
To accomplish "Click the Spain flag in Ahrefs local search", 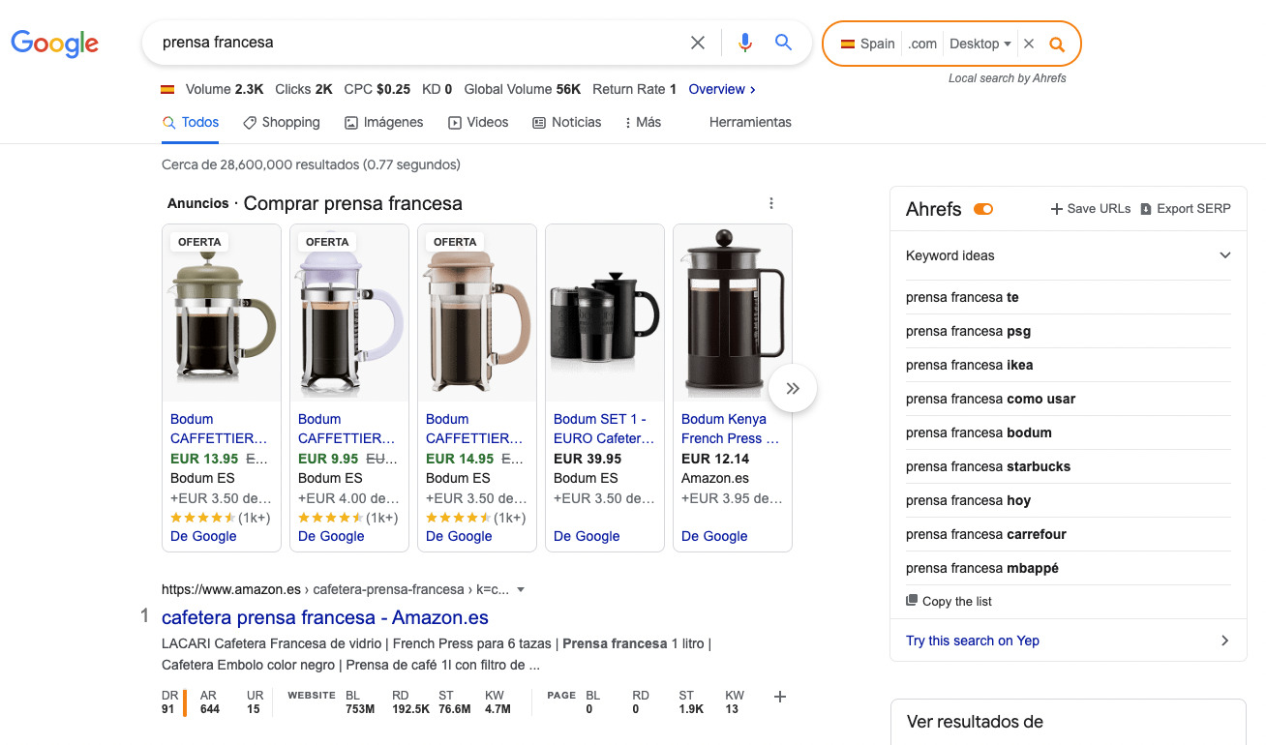I will point(848,44).
